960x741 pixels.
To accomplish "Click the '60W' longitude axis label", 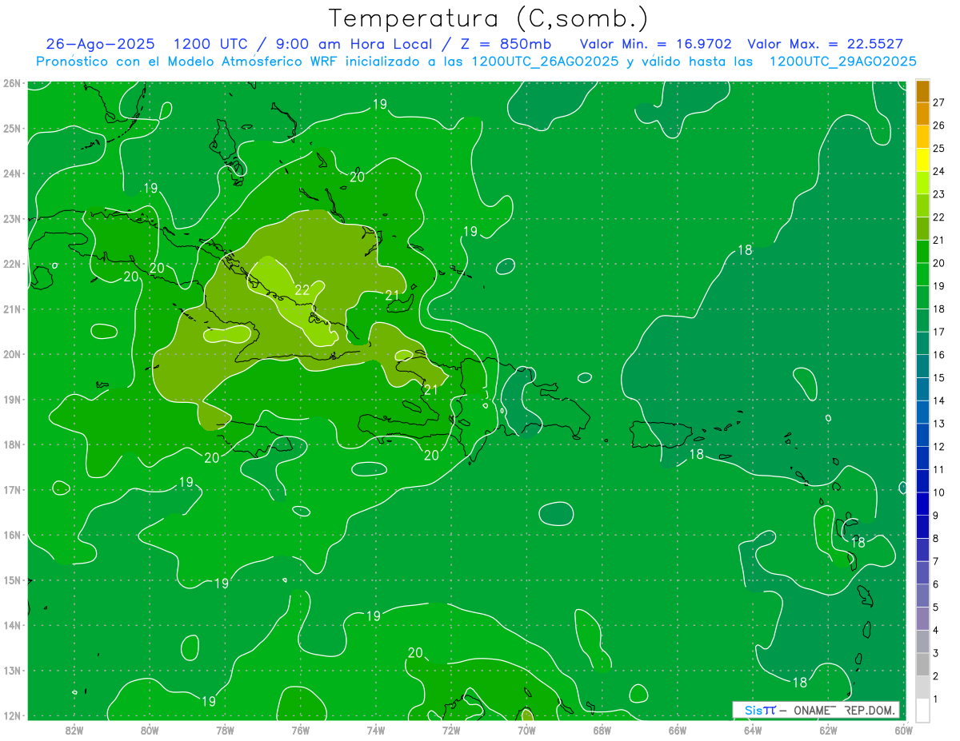I will (903, 729).
